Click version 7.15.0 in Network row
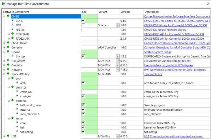Viewport: 211px width, 139px height. pos(124,70)
